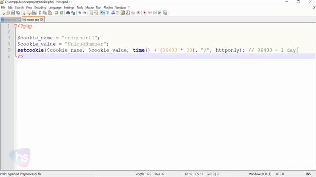Open the Plugins menu
The image size is (316, 177).
tap(108, 8)
